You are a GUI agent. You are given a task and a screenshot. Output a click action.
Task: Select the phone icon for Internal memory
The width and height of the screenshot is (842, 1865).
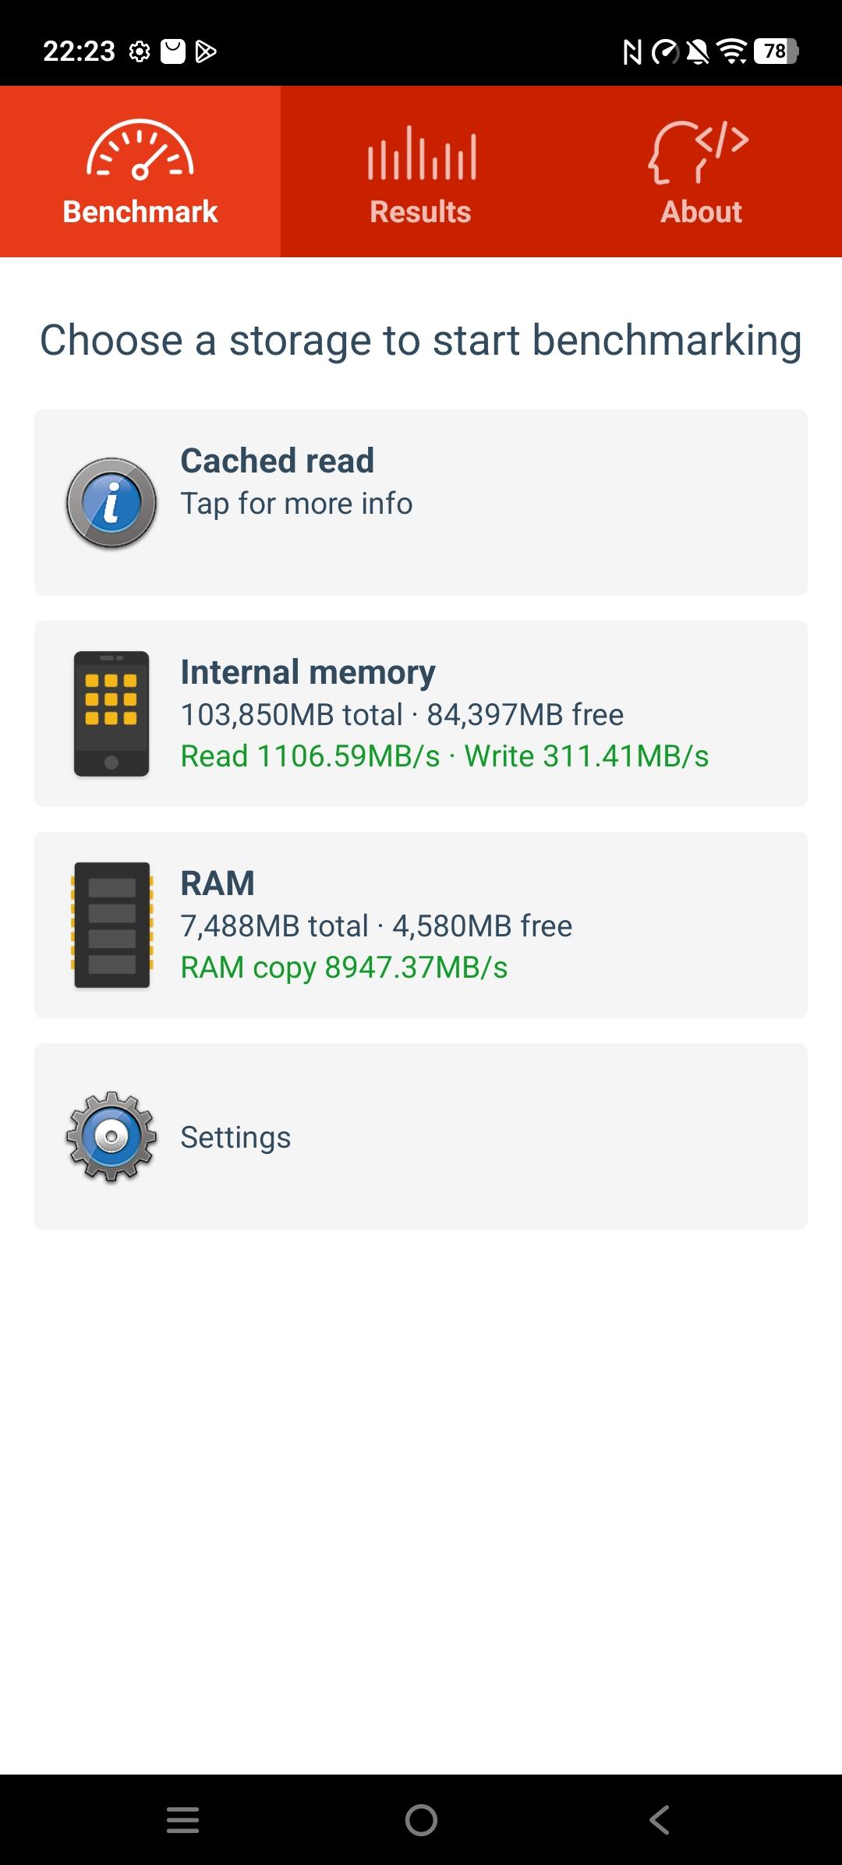[x=111, y=714]
